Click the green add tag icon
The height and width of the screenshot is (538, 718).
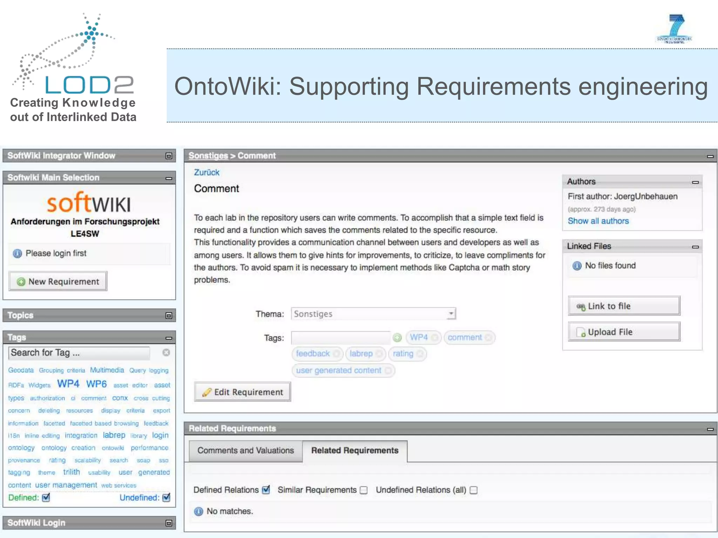[x=397, y=338]
